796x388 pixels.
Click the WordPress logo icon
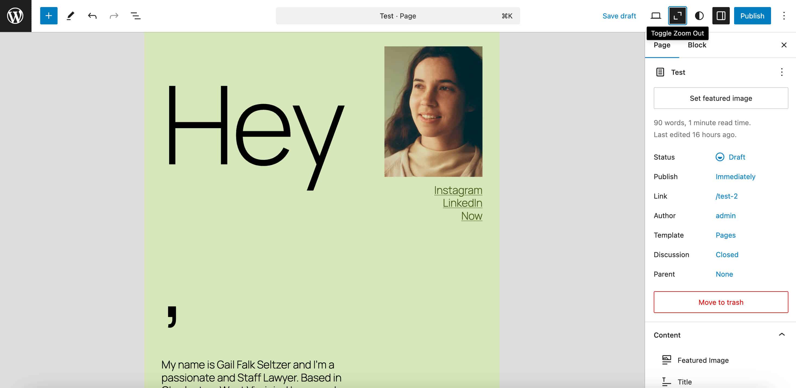point(15,16)
